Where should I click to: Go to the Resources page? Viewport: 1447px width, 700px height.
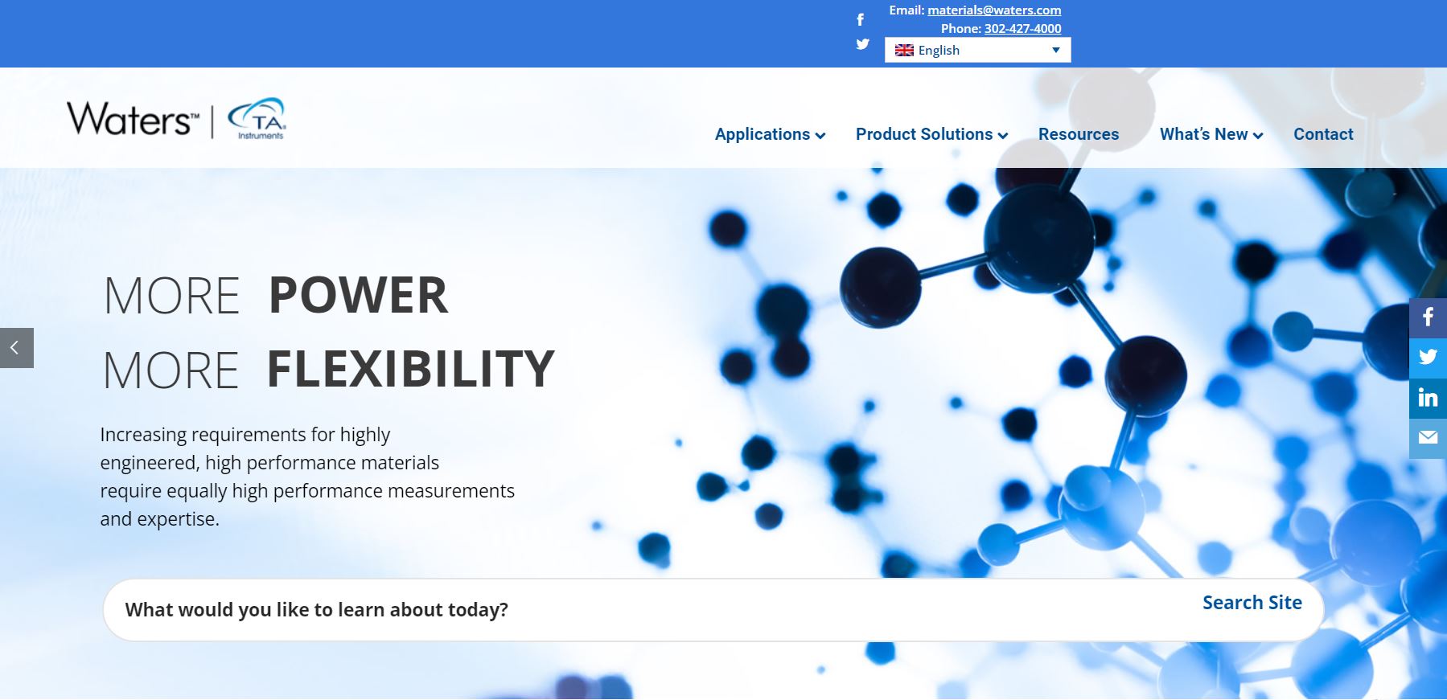coord(1078,134)
